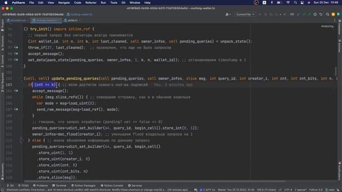
Task: Open the user account dropdown in toolbar
Action: coord(228,14)
